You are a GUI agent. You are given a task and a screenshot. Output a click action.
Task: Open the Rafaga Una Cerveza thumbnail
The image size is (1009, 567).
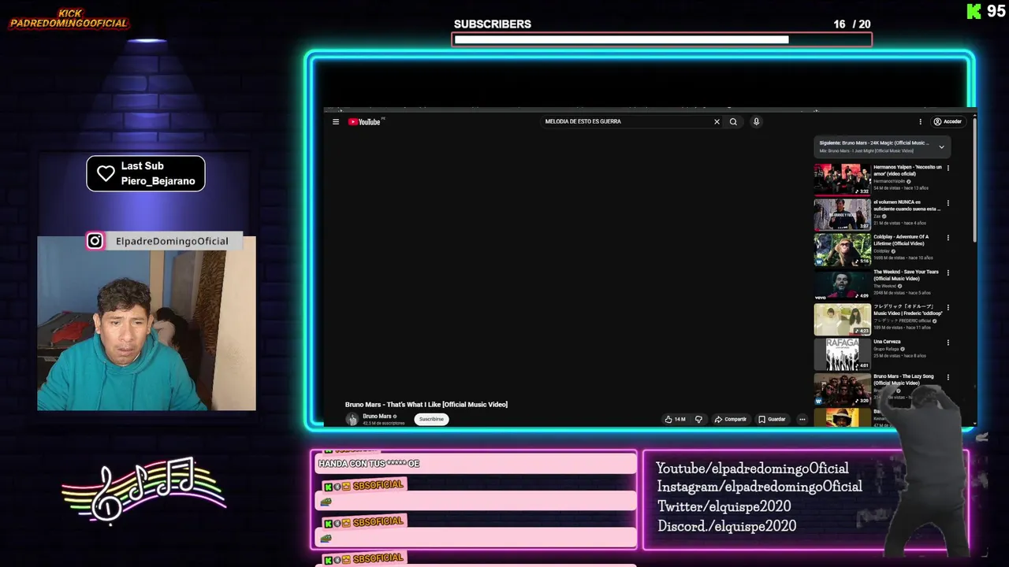click(x=842, y=354)
